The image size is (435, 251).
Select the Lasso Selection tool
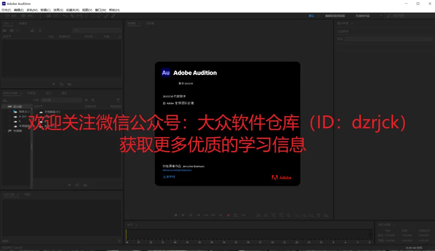coord(99,16)
